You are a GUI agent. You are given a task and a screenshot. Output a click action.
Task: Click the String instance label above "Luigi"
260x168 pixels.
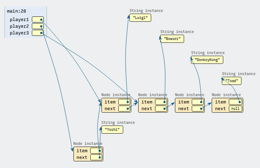[x=146, y=11]
